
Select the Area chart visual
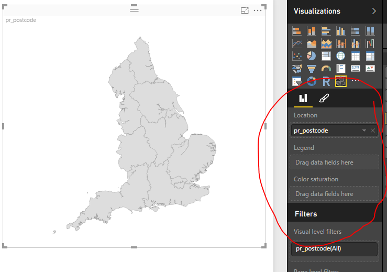click(311, 43)
